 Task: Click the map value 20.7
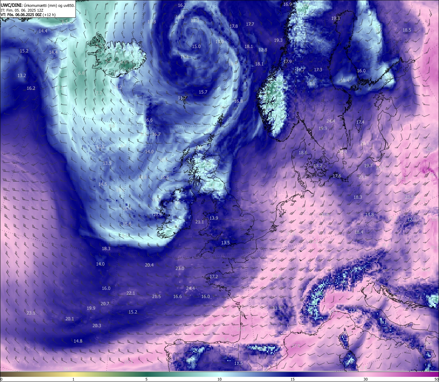(105, 304)
